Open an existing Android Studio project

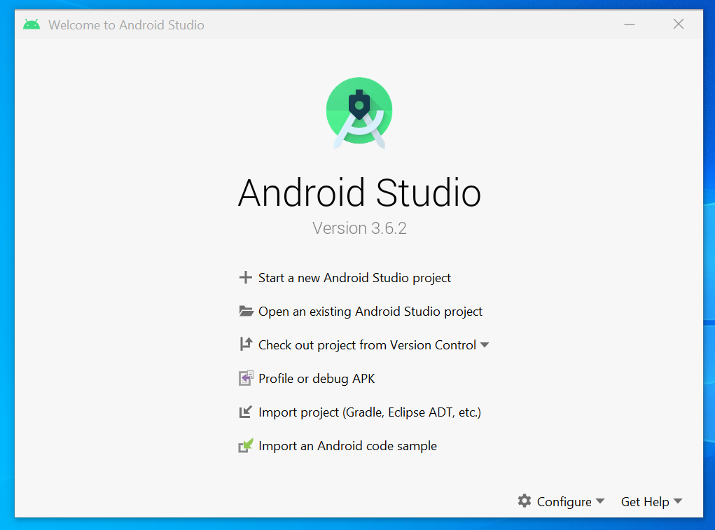370,312
